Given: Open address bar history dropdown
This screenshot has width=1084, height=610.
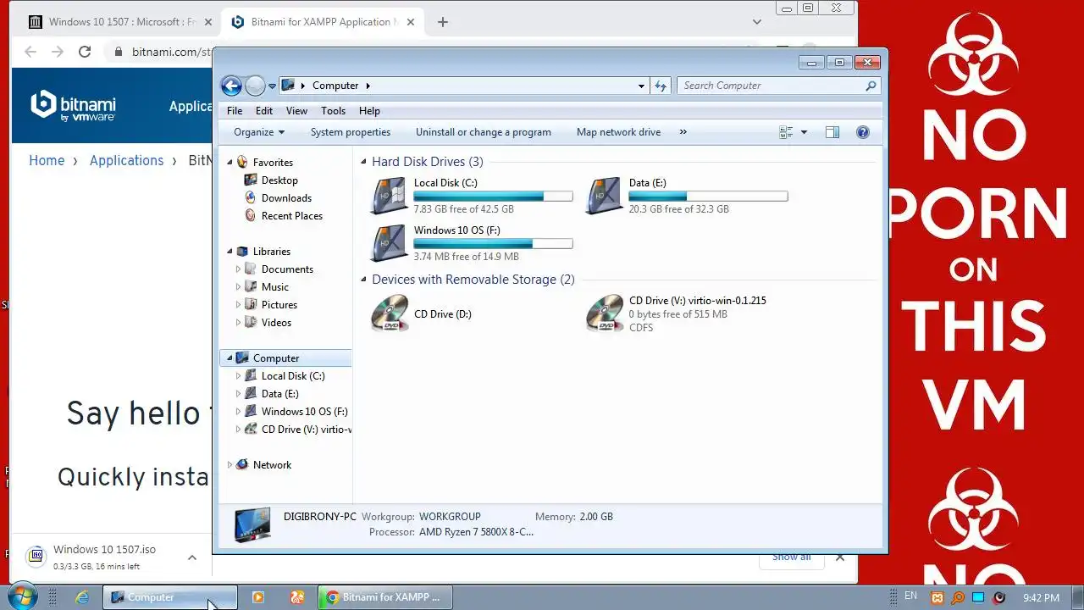Looking at the screenshot, I should 641,86.
